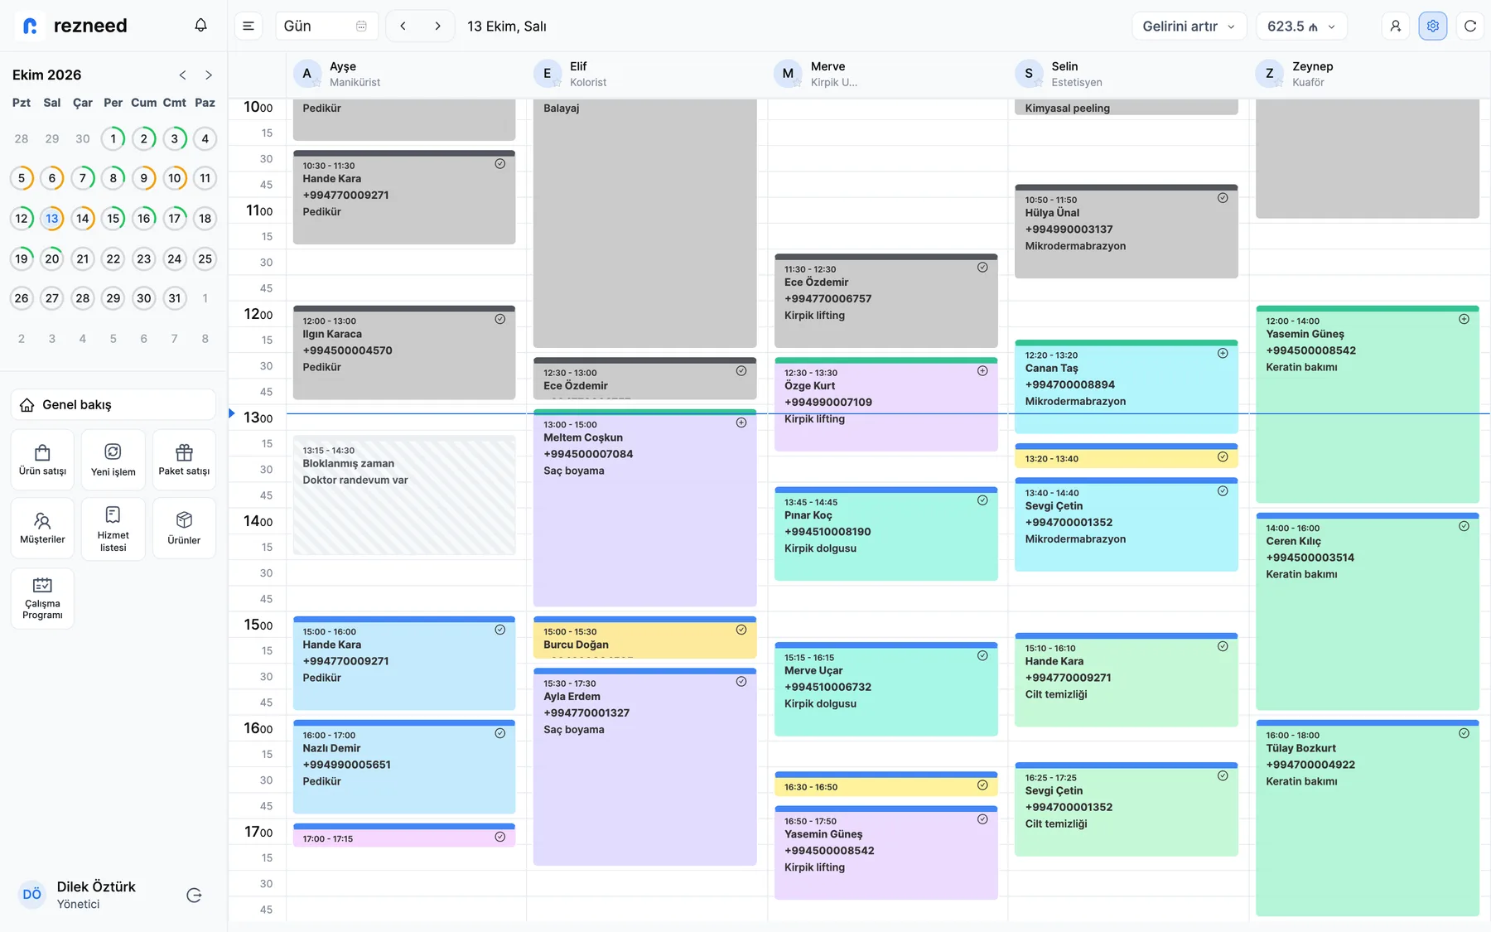1491x932 pixels.
Task: Open the notifications bell
Action: pyautogui.click(x=200, y=26)
